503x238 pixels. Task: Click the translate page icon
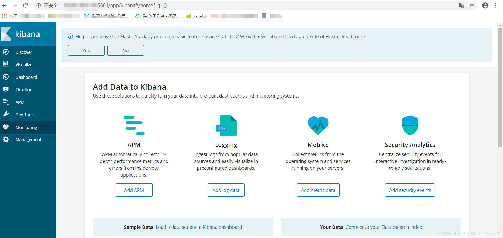(x=461, y=5)
